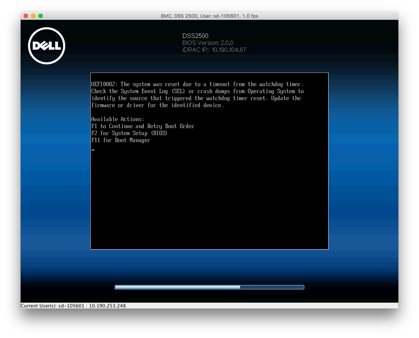Click the yellow minimize window button

[x=33, y=16]
